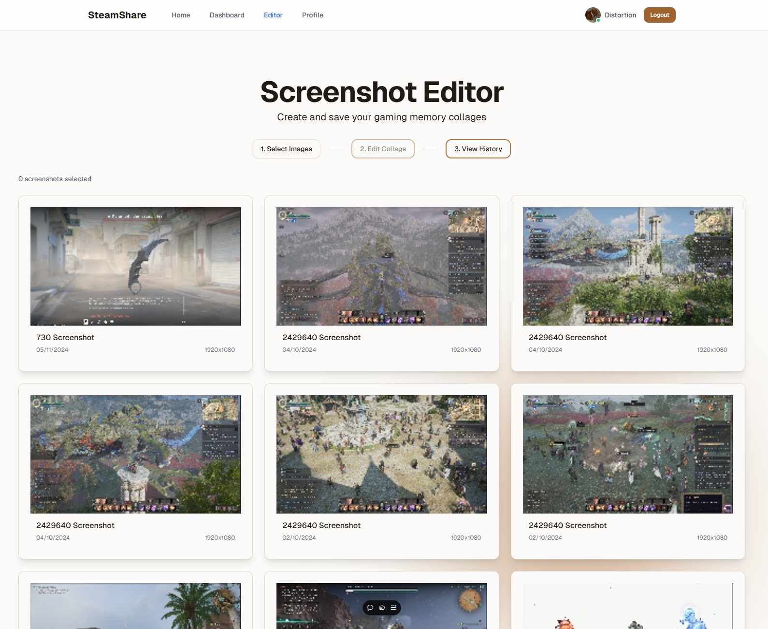Click the comment bubble icon in floating toolbar
Viewport: 768px width, 629px height.
(370, 608)
